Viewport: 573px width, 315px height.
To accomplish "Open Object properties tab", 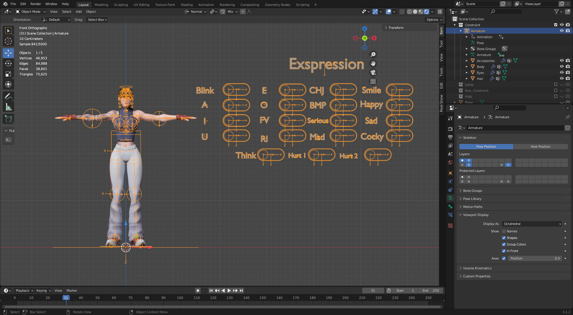I will tap(450, 173).
